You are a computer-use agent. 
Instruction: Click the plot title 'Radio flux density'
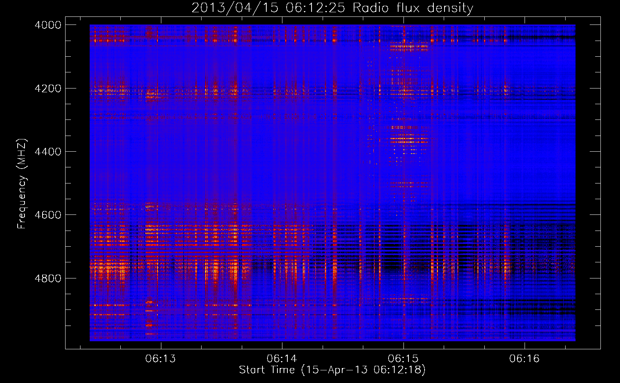coord(413,8)
